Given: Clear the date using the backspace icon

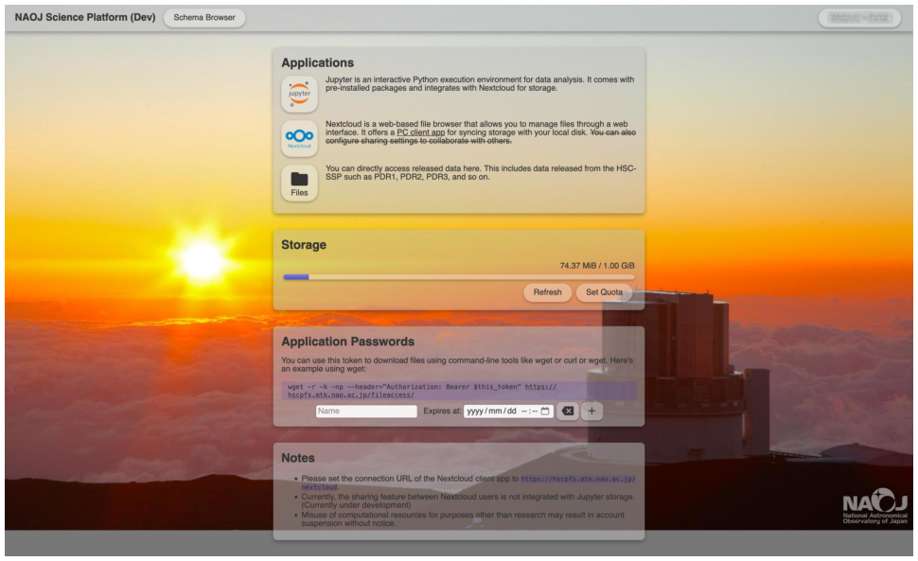Looking at the screenshot, I should click(x=567, y=412).
